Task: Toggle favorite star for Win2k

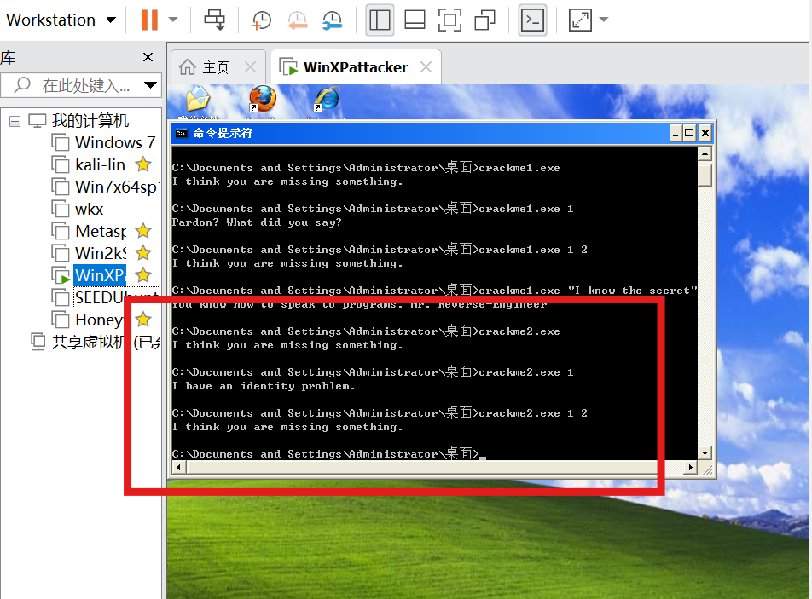Action: click(x=143, y=253)
